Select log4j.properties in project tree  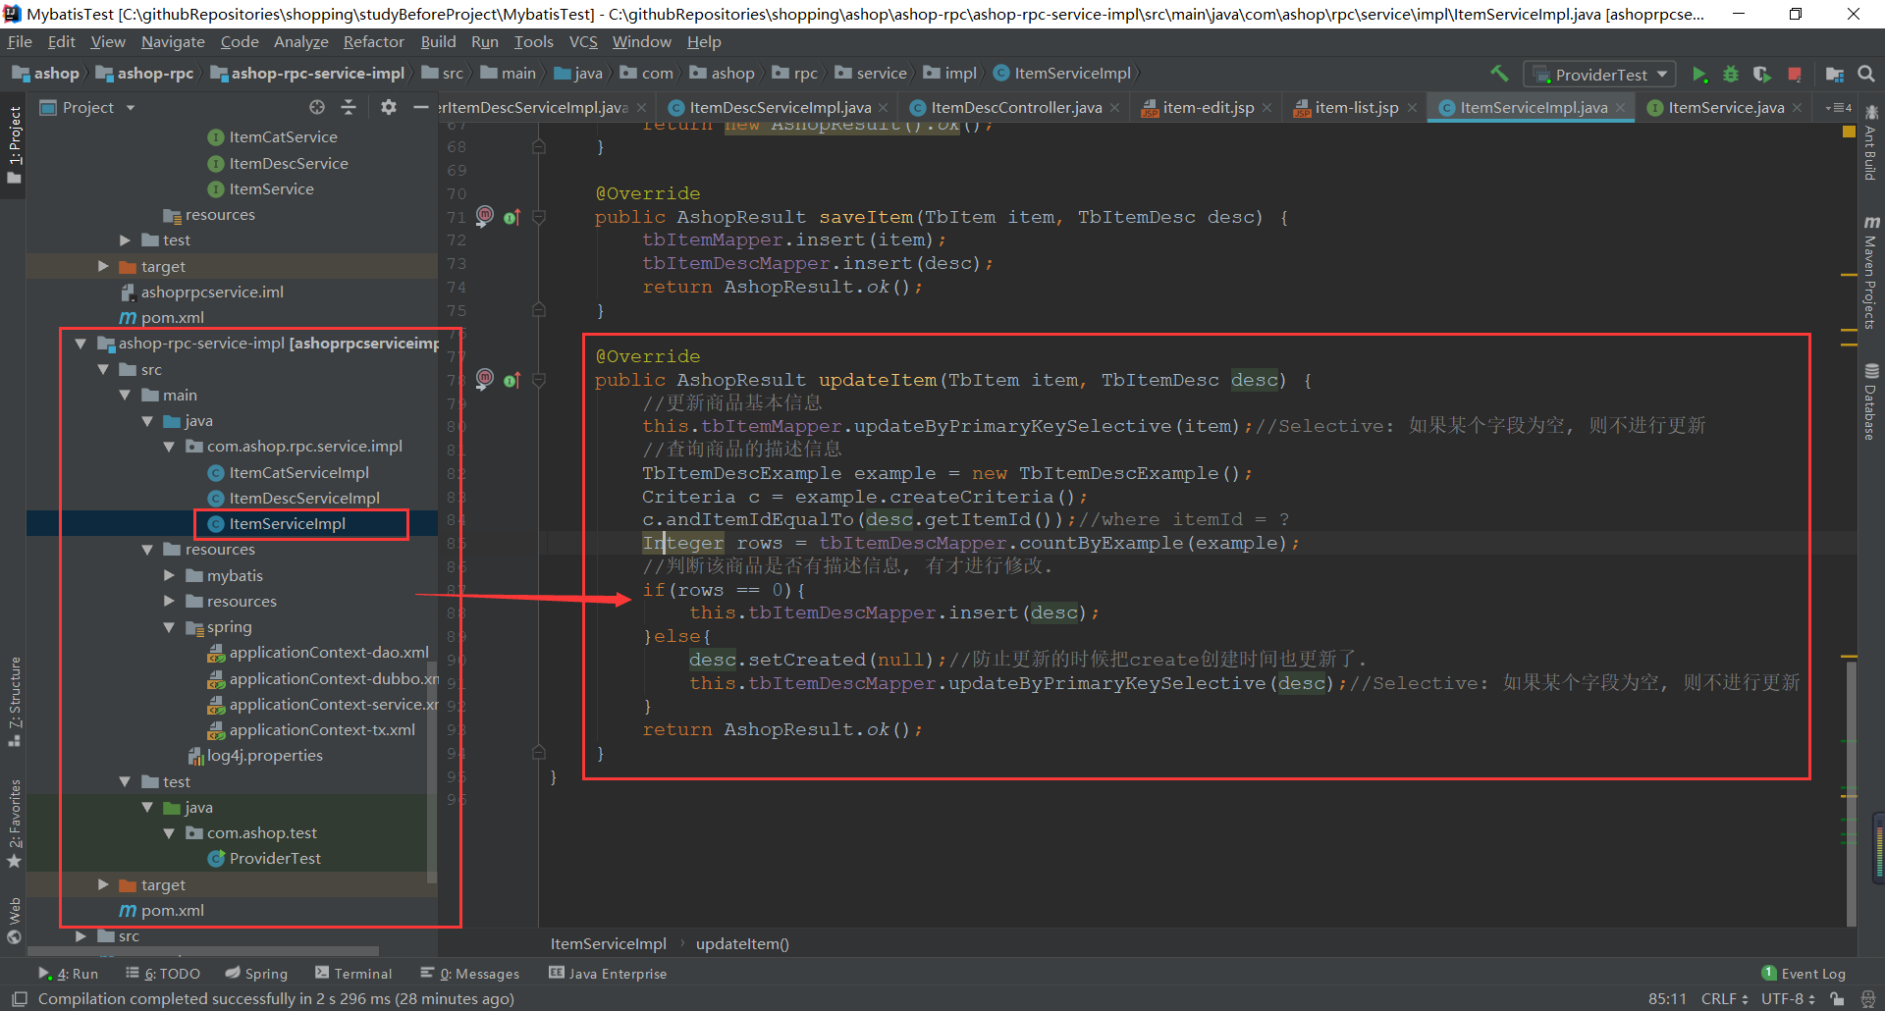tap(265, 756)
